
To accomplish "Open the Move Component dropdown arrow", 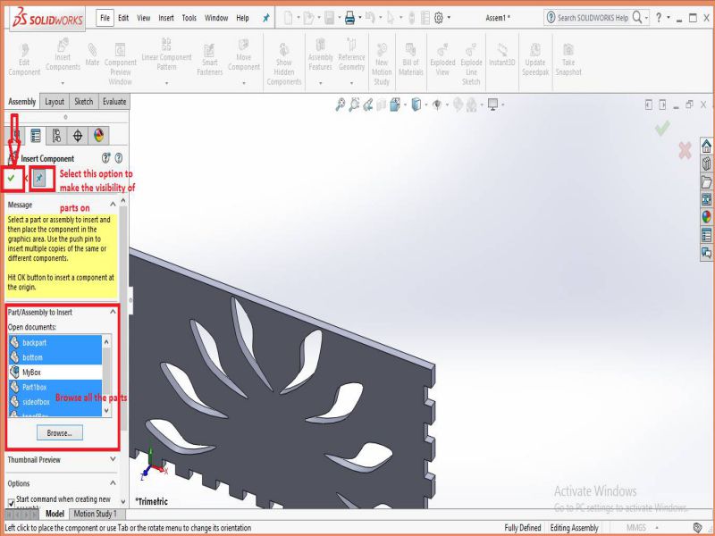I will 244,83.
